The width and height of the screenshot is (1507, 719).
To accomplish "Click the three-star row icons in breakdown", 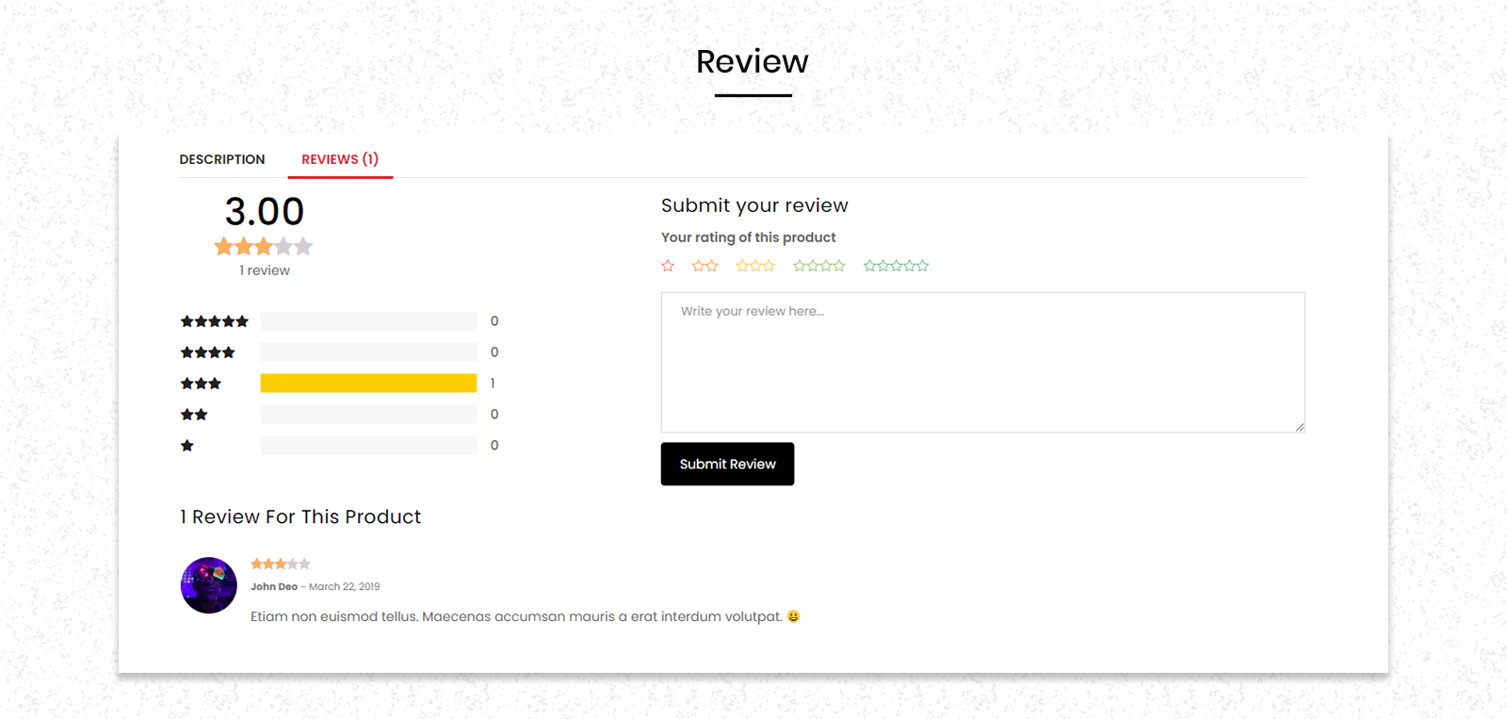I will point(201,384).
